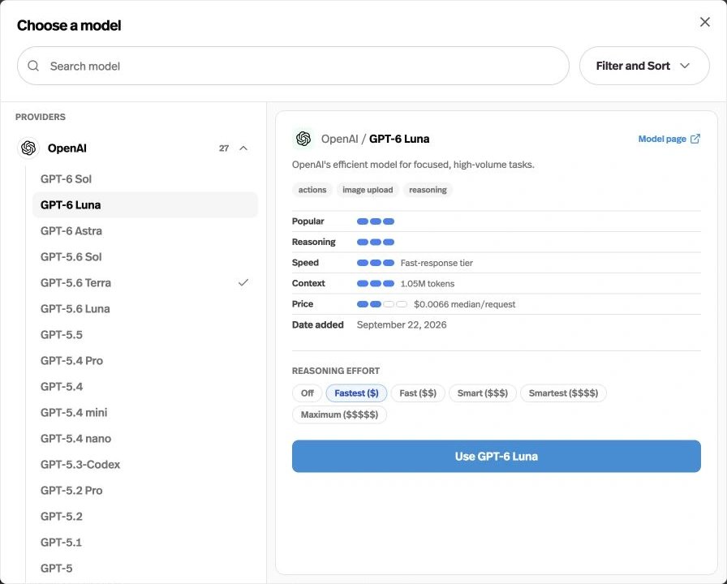Screen dimensions: 727x584
Task: Choose GPT-5.6 Sol model
Action: [x=144, y=257]
